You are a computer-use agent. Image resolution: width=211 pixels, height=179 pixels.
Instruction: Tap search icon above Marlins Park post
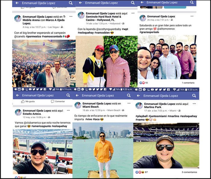coord(194,96)
